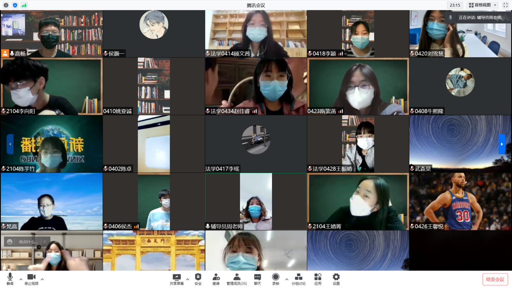The image size is (512, 288).
Task: Go to next page of participants
Action: click(x=501, y=144)
